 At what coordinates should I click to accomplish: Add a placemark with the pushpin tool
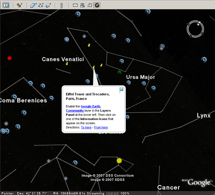[x=19, y=5]
